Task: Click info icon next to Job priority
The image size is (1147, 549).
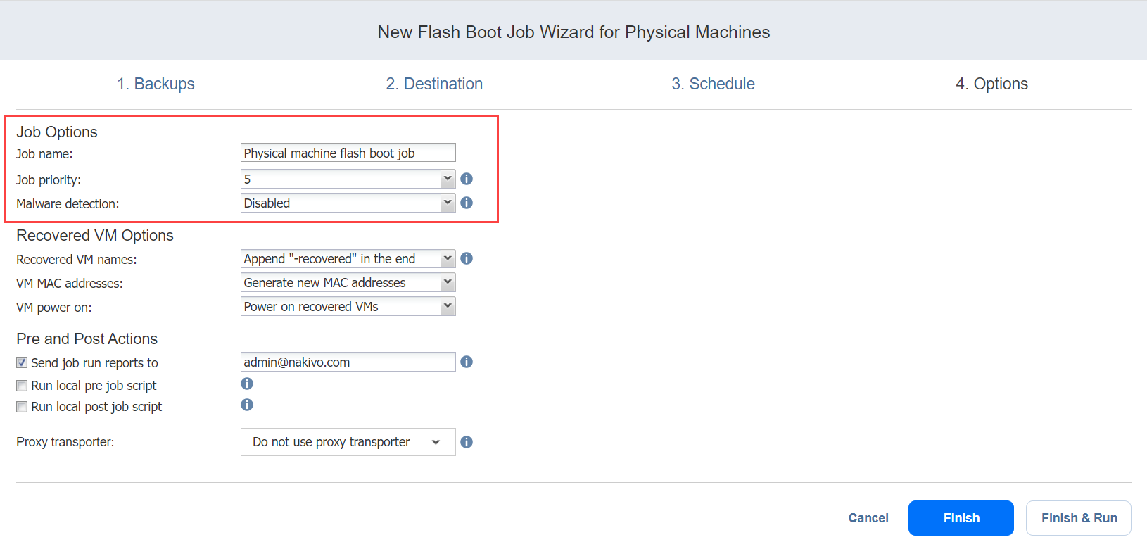Action: pyautogui.click(x=467, y=179)
